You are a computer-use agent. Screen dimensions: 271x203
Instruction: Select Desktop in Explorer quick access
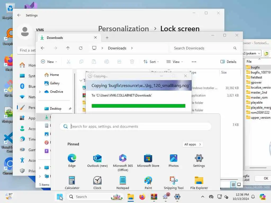[x=56, y=109]
